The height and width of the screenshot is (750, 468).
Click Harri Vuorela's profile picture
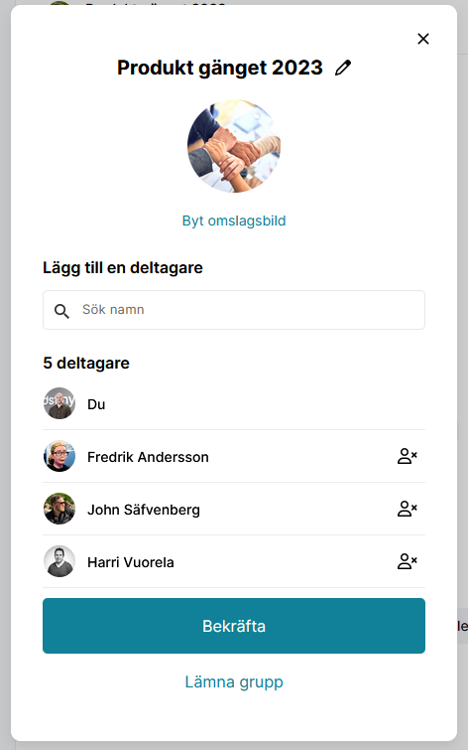coord(59,561)
